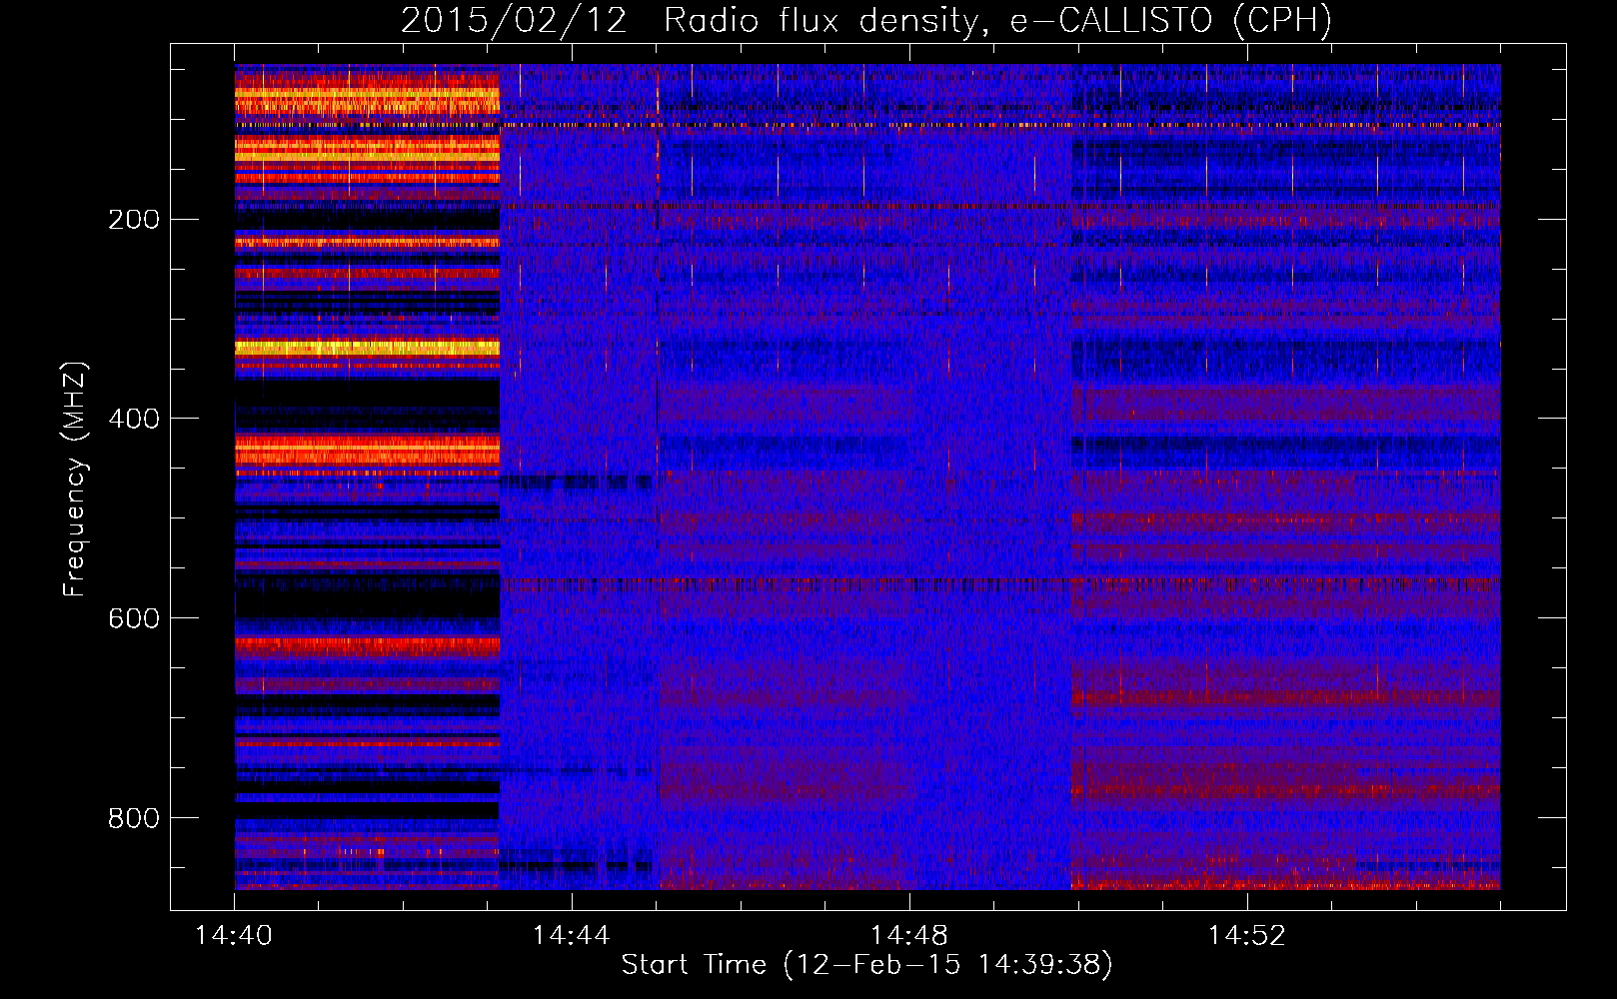
Task: Click the 200 frequency tick label
Action: (x=133, y=220)
